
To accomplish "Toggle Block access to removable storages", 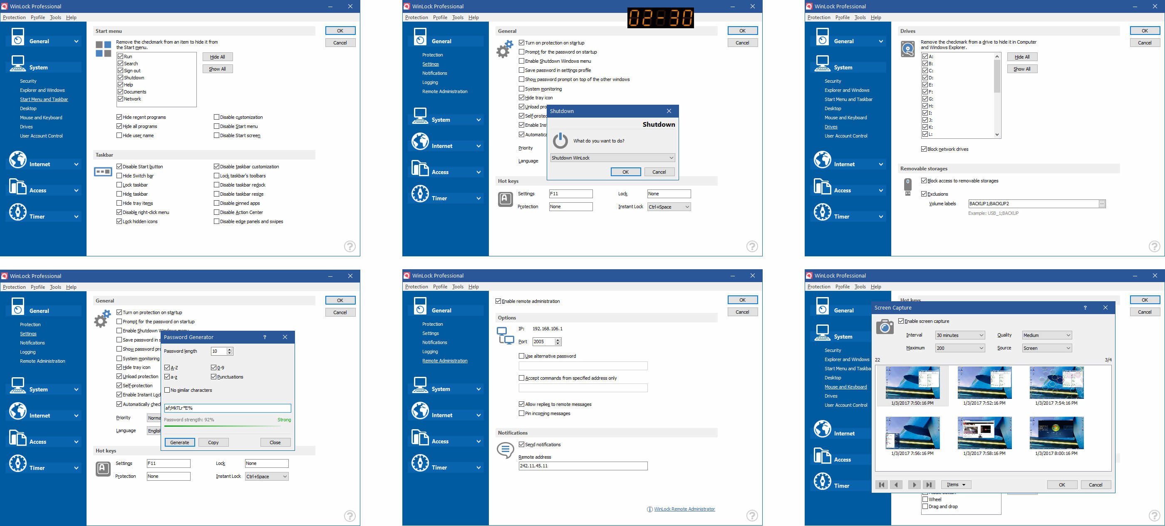I will 924,181.
